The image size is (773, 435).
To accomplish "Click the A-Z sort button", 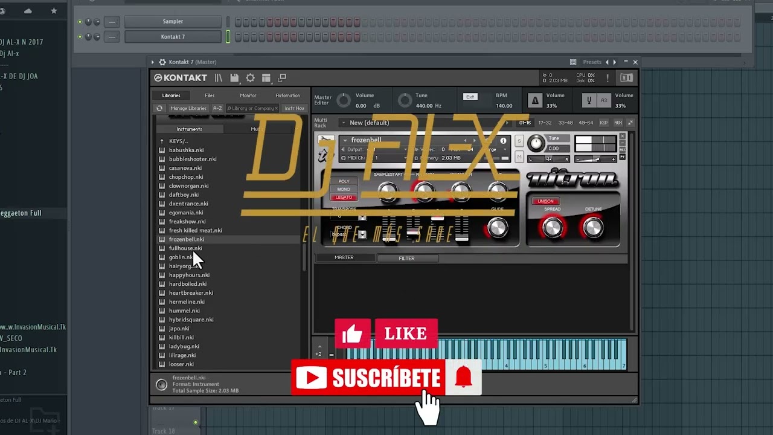I will 217,108.
